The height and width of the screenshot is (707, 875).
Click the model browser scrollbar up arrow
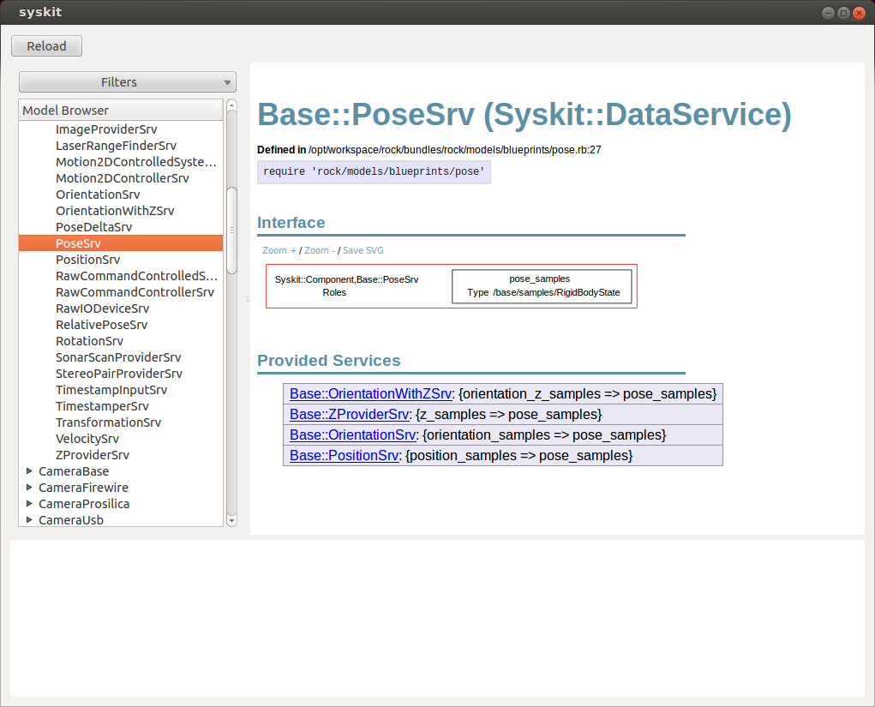pos(231,105)
